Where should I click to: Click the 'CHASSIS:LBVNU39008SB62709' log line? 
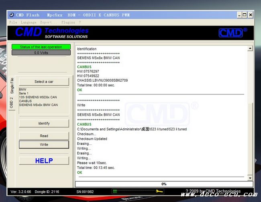pyautogui.click(x=102, y=80)
